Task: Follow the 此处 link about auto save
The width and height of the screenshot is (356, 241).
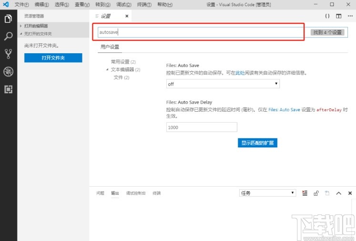Action: tap(240, 73)
